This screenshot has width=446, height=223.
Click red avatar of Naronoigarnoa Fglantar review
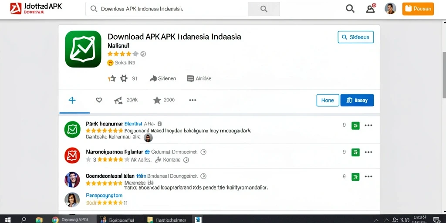[x=72, y=155]
